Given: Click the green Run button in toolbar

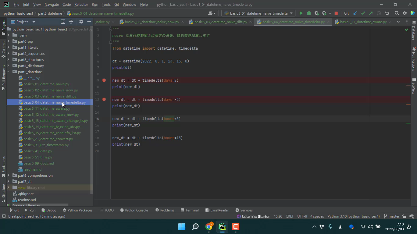Looking at the screenshot, I should tap(301, 13).
